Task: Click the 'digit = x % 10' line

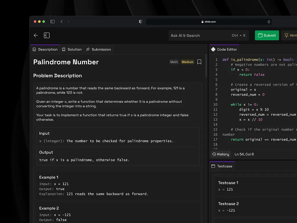Action: click(254, 109)
